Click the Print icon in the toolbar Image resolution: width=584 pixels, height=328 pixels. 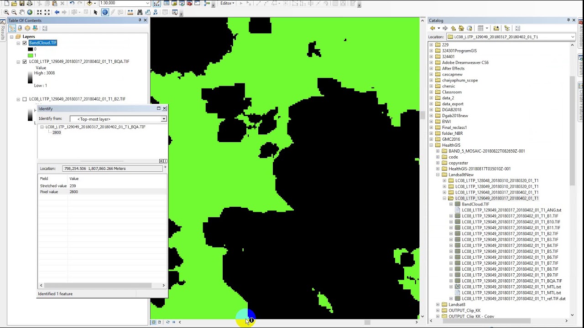29,3
